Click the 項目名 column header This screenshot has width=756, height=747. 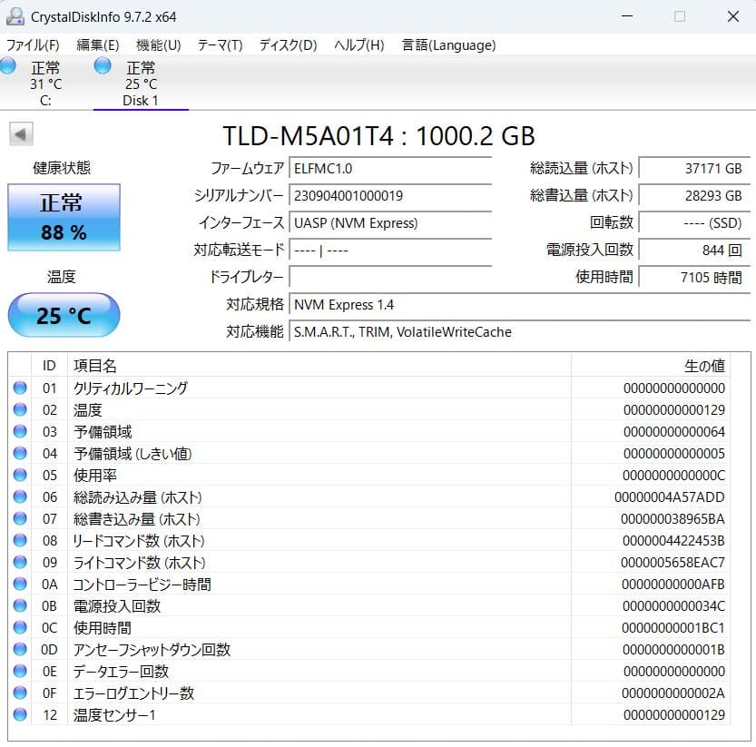(319, 366)
